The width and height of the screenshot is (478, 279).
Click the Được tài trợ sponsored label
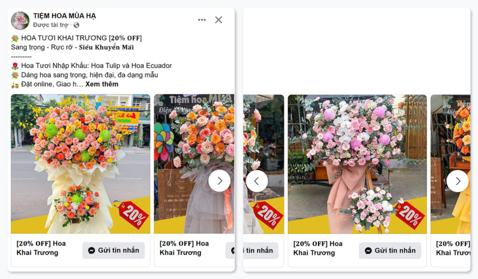coord(51,25)
